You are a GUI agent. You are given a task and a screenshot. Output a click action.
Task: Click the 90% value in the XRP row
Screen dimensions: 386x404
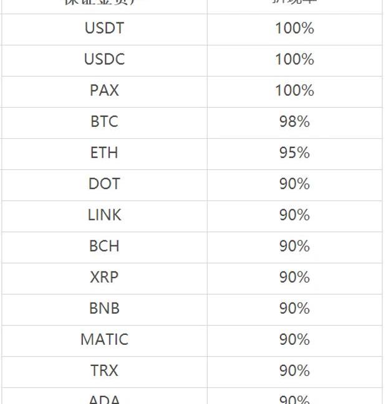tap(294, 278)
